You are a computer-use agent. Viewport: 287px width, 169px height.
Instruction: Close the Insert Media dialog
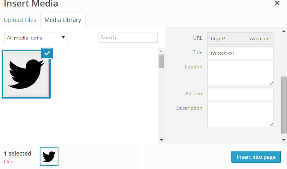point(277,3)
